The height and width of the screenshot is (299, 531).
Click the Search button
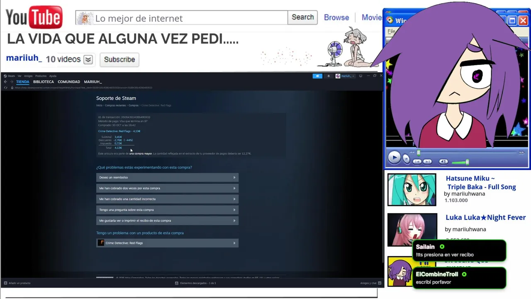pos(302,17)
